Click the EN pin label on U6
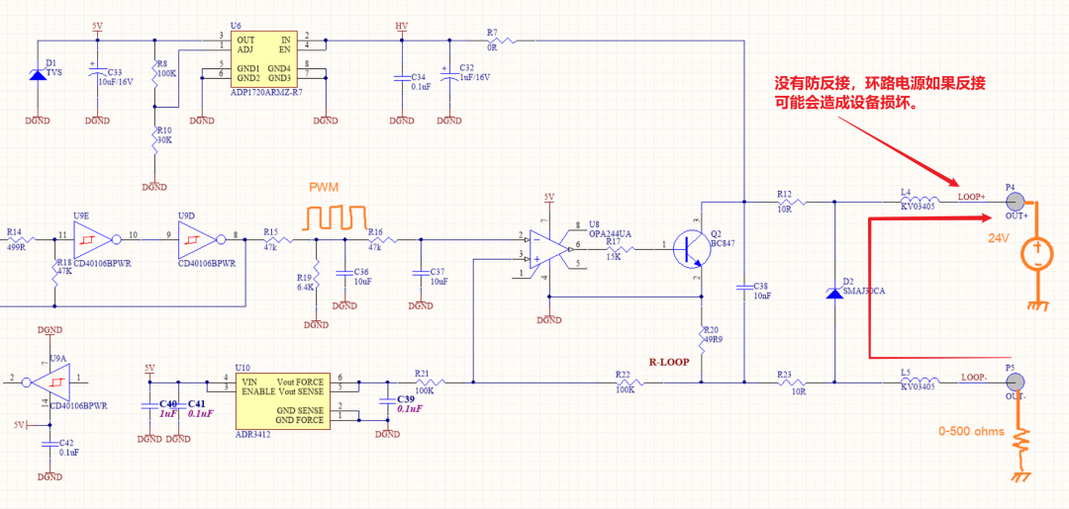This screenshot has height=509, width=1069. tap(286, 49)
